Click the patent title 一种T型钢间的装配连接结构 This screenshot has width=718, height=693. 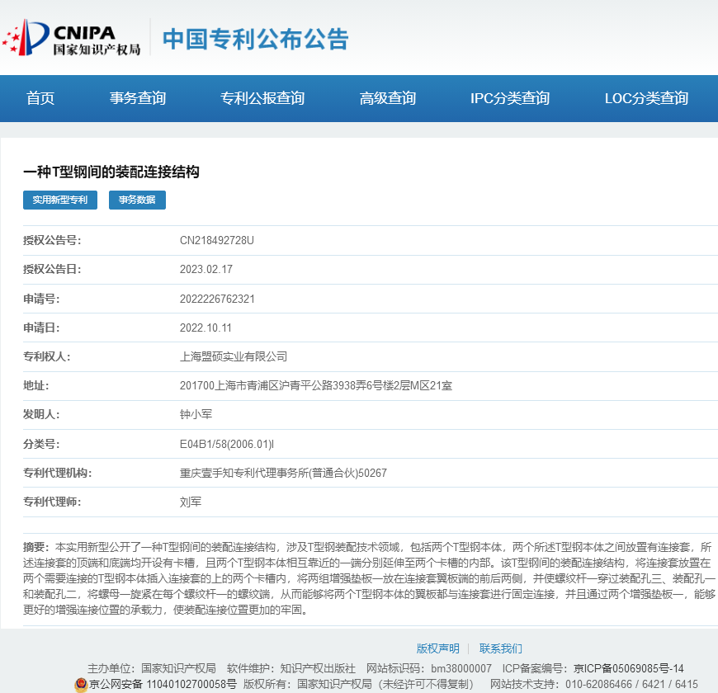coord(111,172)
